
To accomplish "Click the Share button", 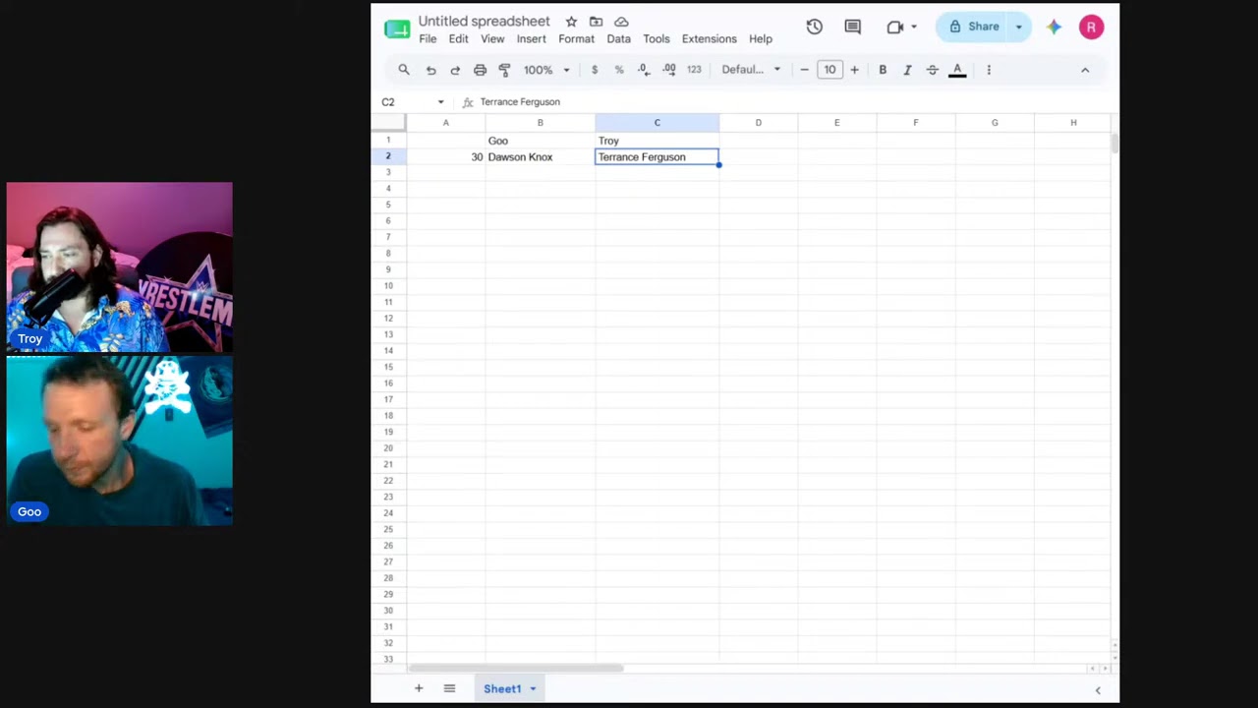I will pos(974,27).
